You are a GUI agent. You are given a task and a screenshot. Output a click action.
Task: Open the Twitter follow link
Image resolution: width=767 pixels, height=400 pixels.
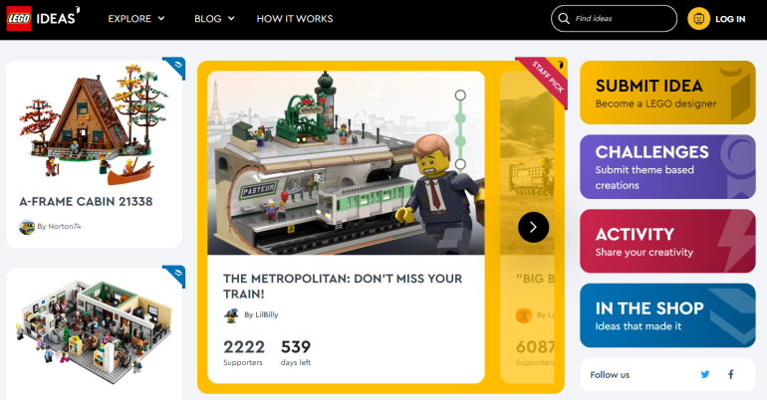[x=705, y=374]
